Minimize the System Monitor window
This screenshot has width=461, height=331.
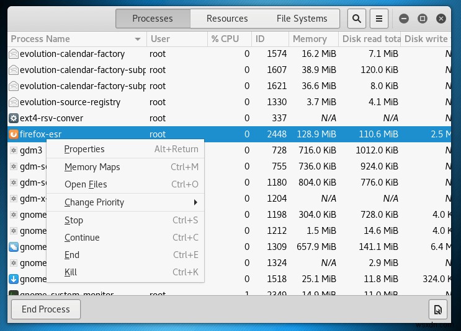[404, 19]
